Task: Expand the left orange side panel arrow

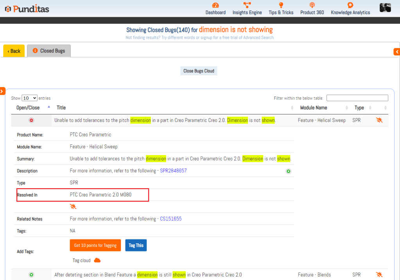Action: [x=2, y=91]
